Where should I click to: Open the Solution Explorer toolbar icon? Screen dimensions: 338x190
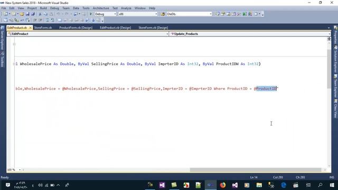(x=217, y=14)
